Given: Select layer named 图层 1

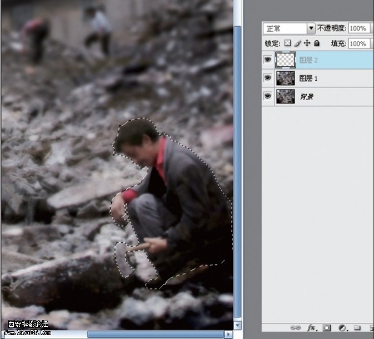Looking at the screenshot, I should coord(308,78).
